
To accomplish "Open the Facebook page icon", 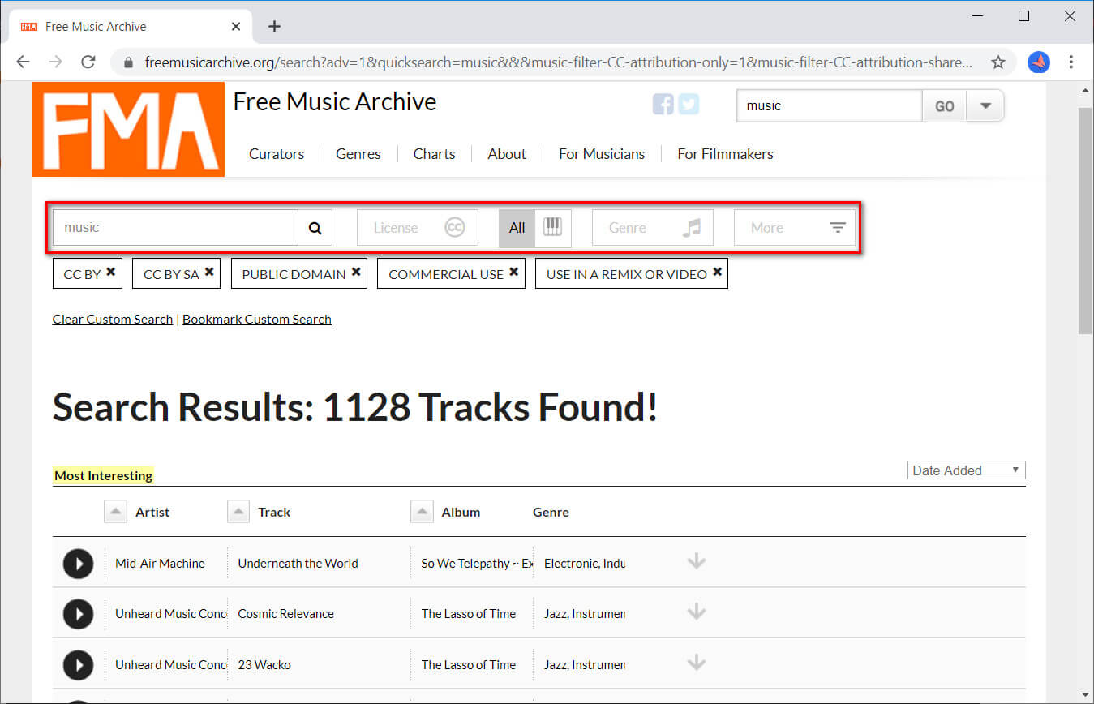I will tap(663, 104).
